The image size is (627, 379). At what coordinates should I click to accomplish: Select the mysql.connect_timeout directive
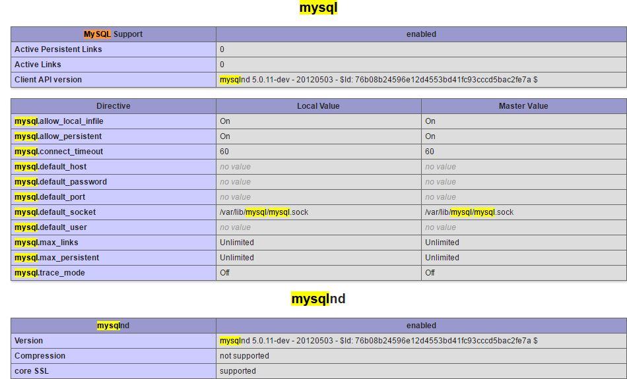click(59, 152)
